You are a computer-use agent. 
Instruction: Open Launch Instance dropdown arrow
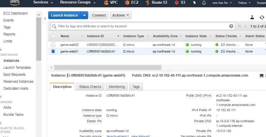84,15
